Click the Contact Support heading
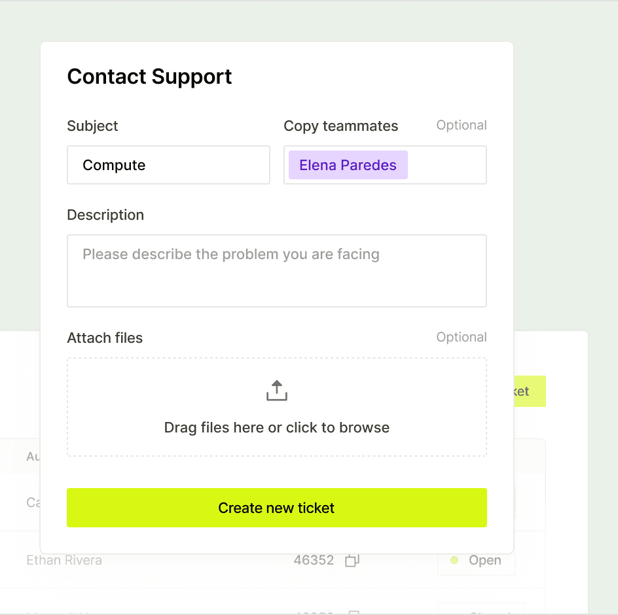 pos(149,77)
